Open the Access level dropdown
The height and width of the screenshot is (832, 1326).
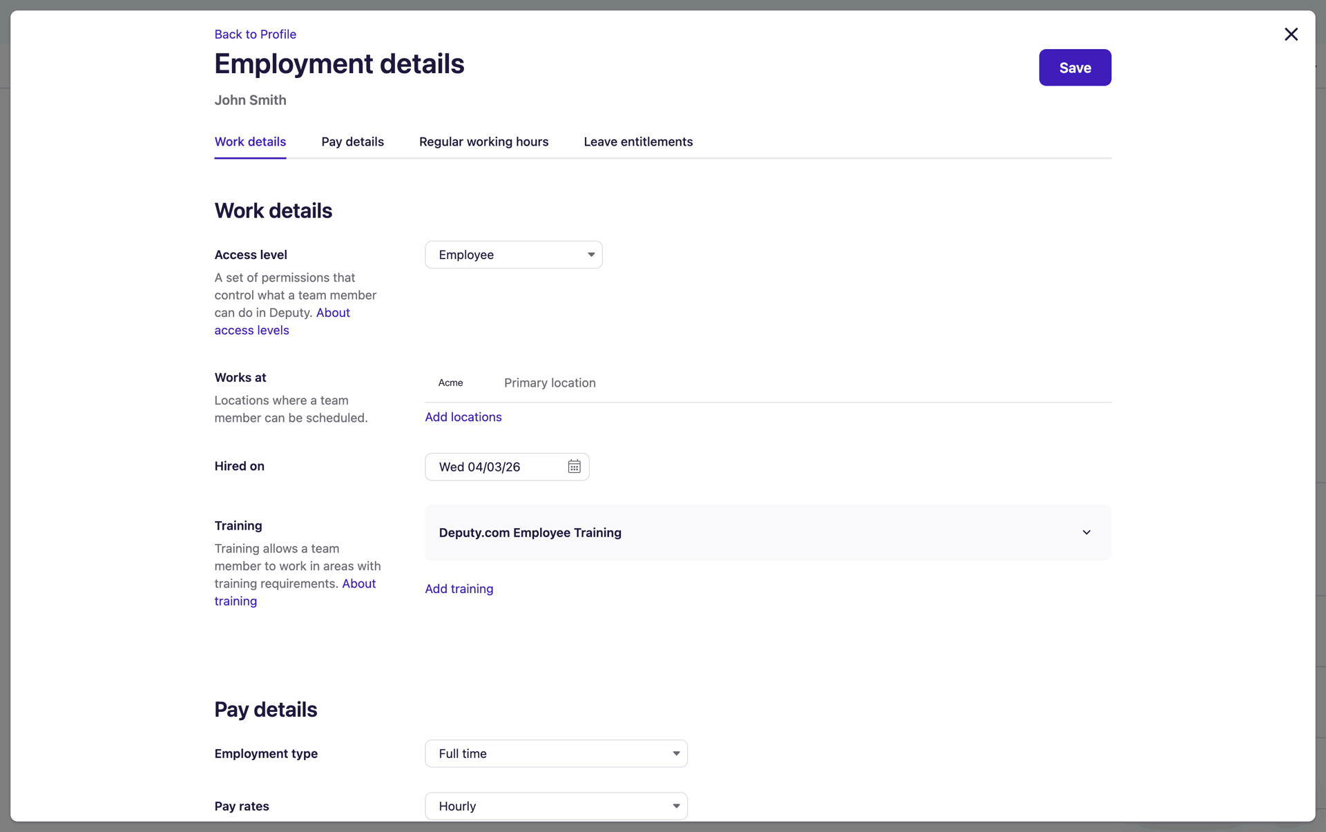coord(513,255)
